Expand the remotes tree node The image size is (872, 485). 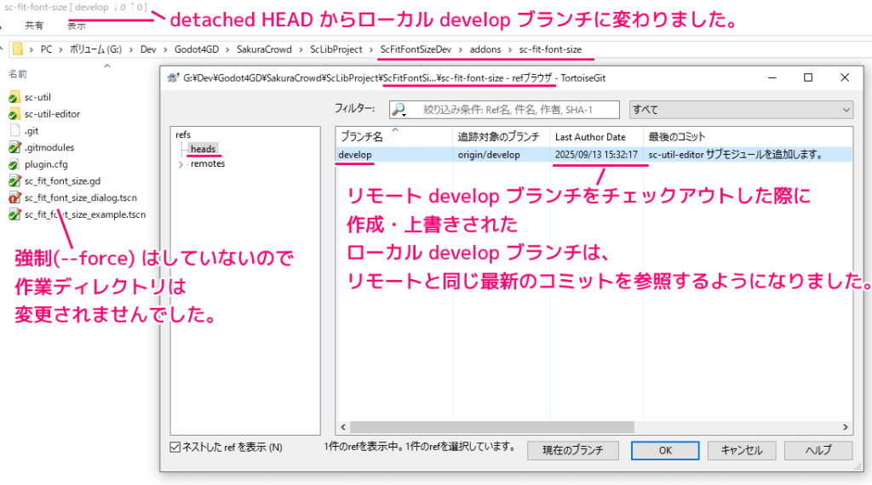(181, 164)
